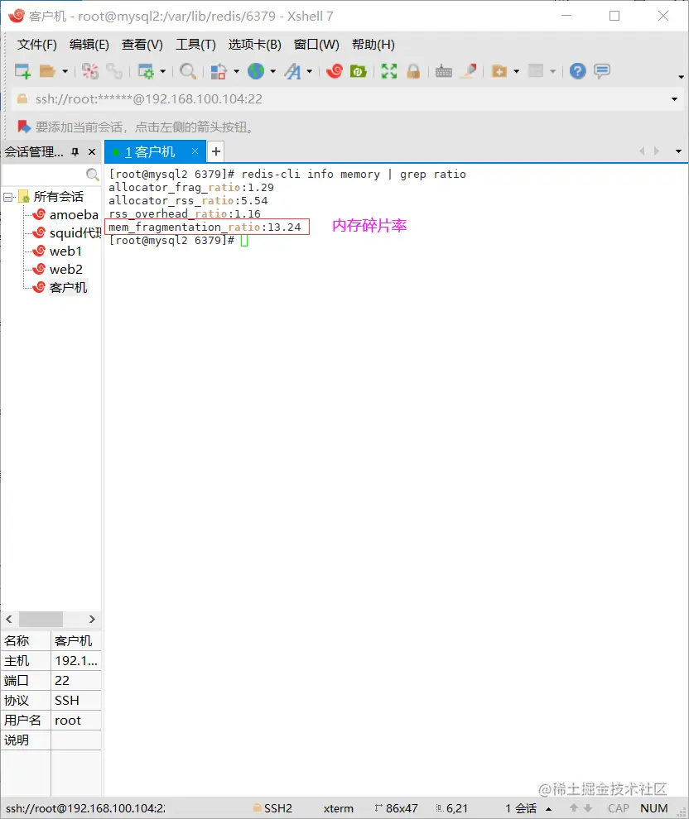The height and width of the screenshot is (819, 689).
Task: Click the 端口 value 22 cell
Action: (x=76, y=681)
